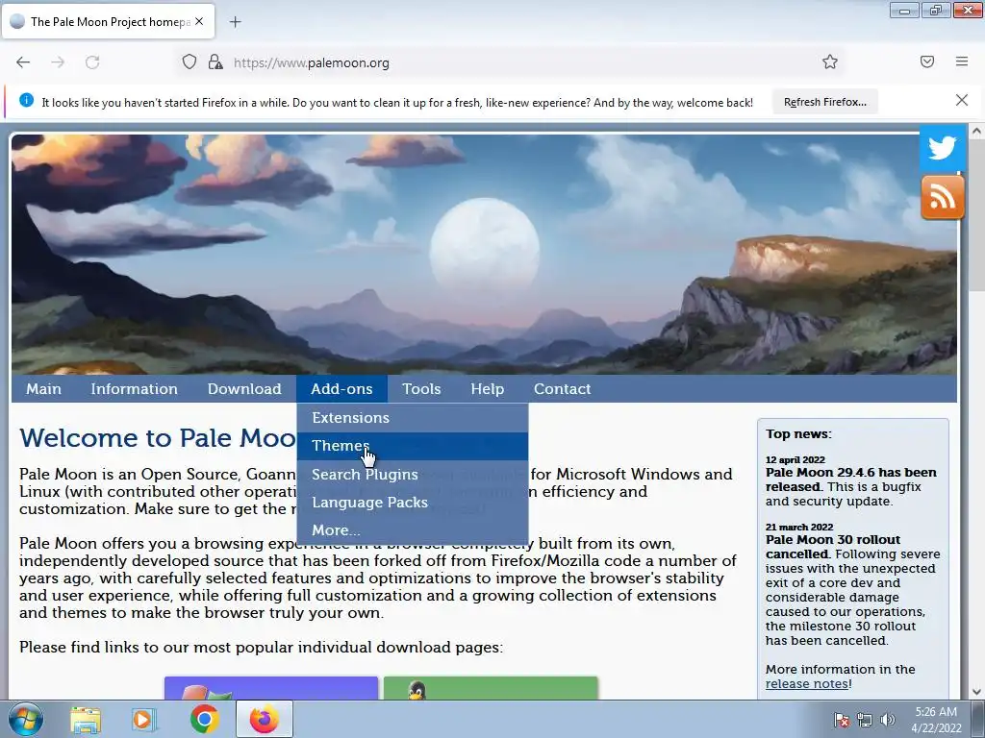Click the info icon in notification bar
Screen dimensions: 985x738
tap(26, 100)
